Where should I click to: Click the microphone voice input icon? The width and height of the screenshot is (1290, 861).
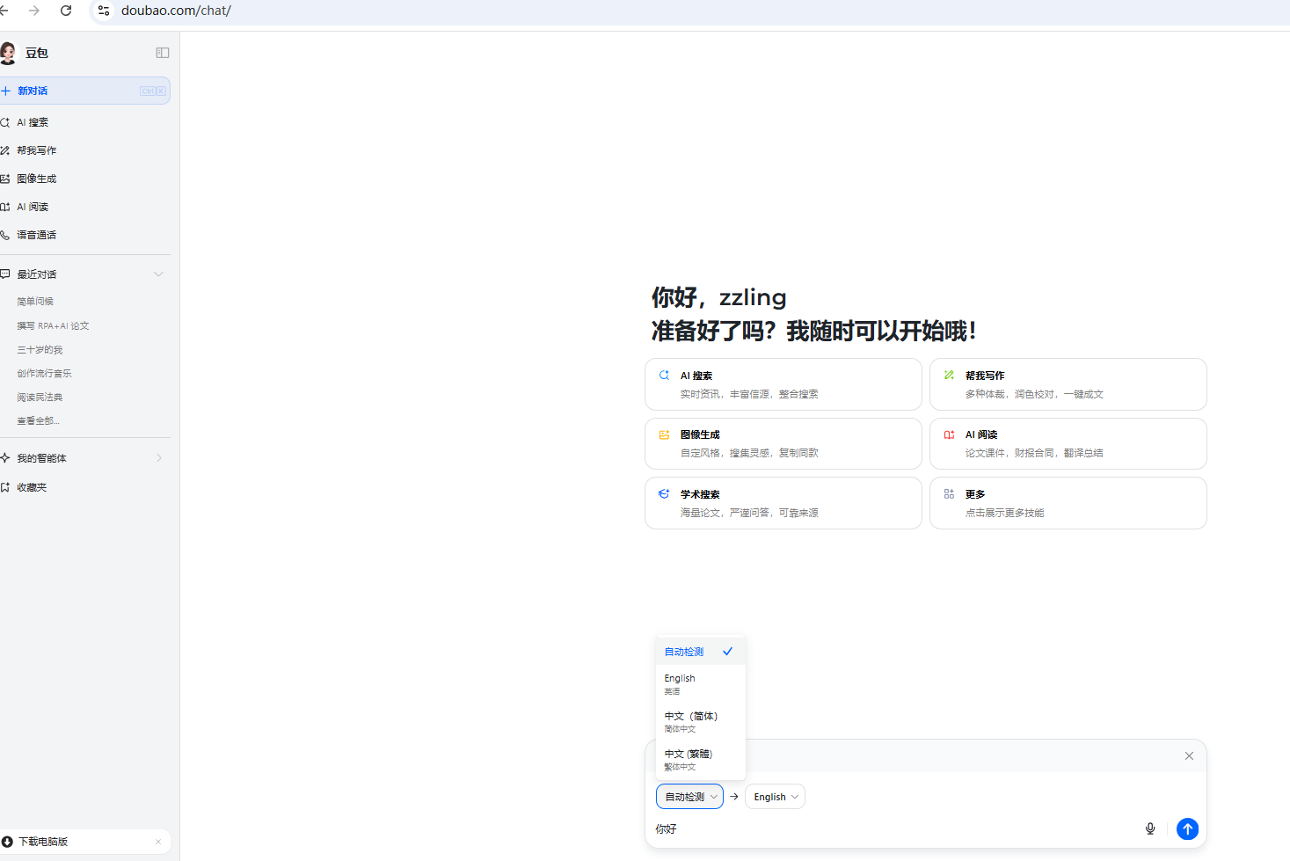click(x=1150, y=828)
